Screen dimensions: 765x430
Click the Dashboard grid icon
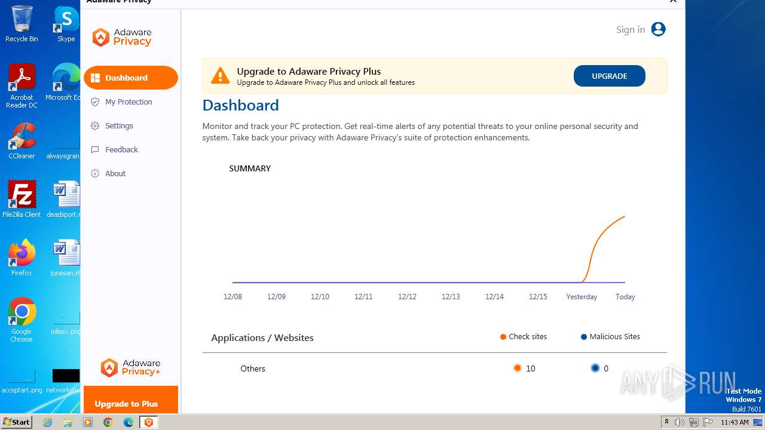(x=95, y=78)
